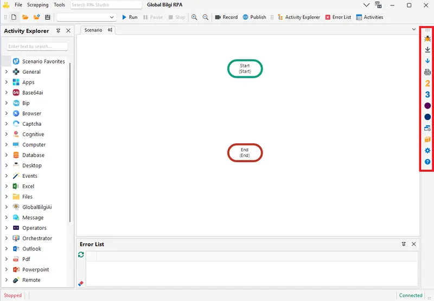Screen dimensions: 434x301
Task: Select the Scenario tab
Action: click(x=93, y=30)
